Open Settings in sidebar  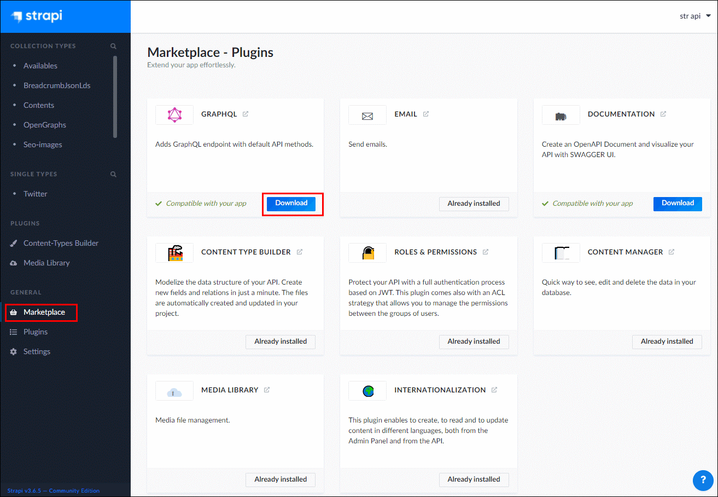pos(37,351)
